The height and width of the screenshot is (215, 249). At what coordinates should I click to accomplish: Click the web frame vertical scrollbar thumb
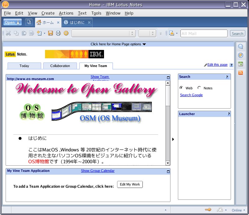pos(168,96)
